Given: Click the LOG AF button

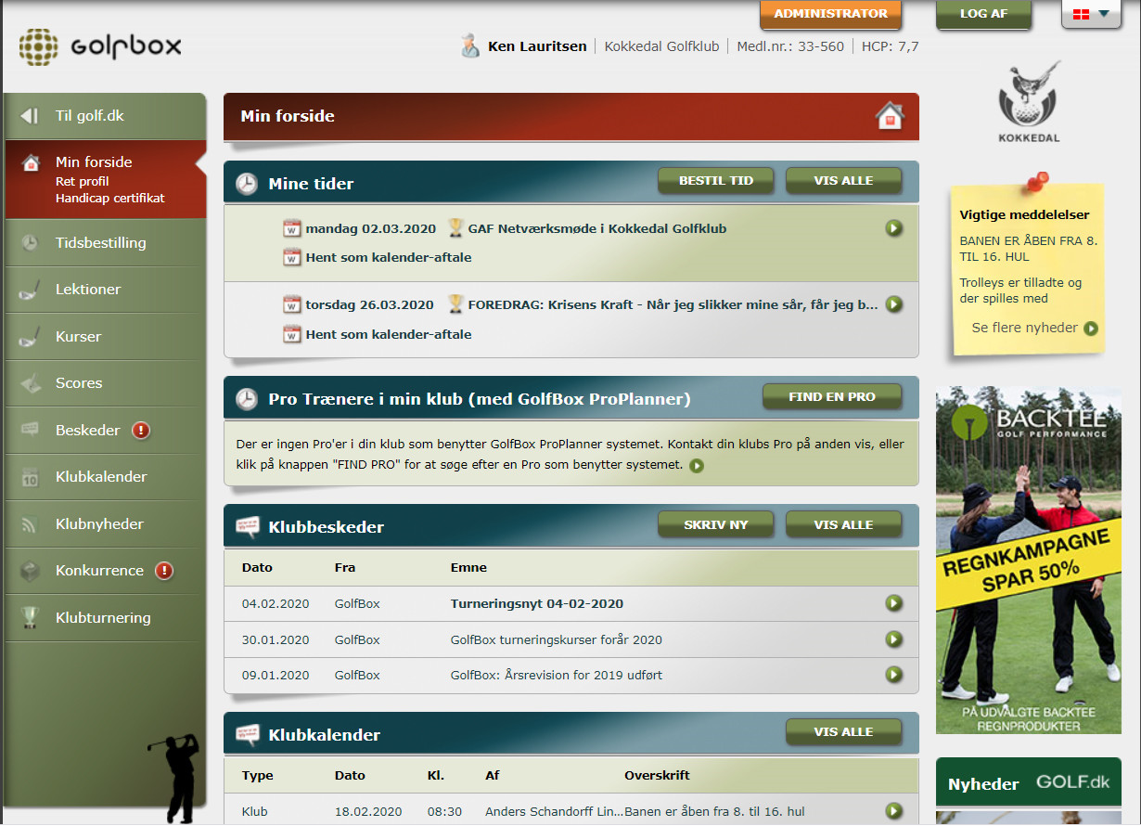Looking at the screenshot, I should click(983, 14).
